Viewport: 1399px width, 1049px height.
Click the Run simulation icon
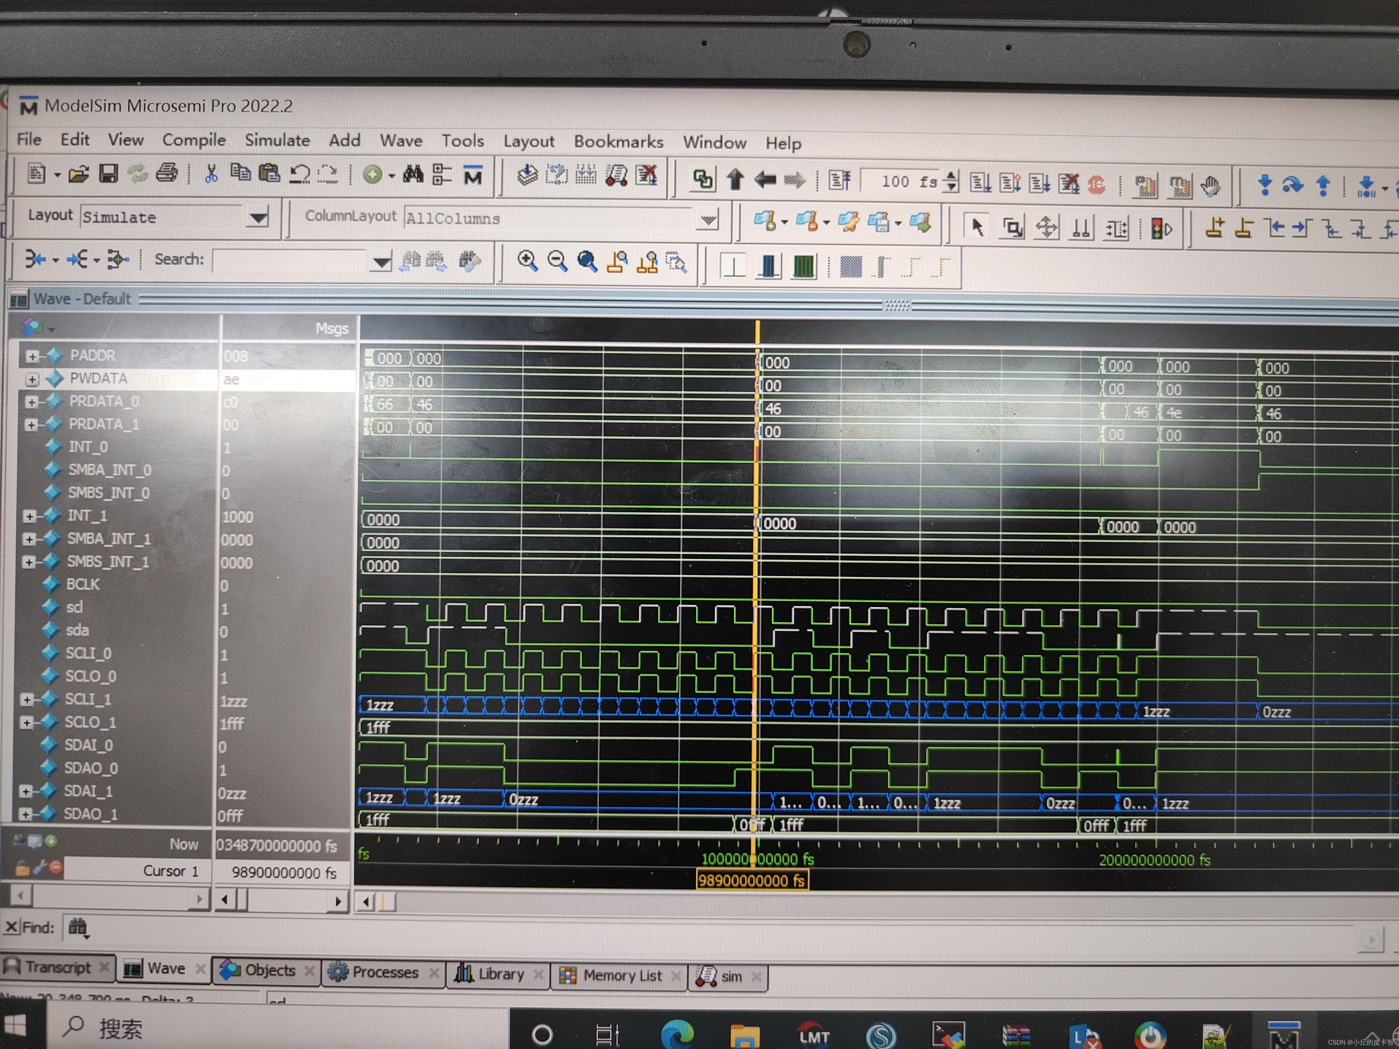(x=980, y=183)
